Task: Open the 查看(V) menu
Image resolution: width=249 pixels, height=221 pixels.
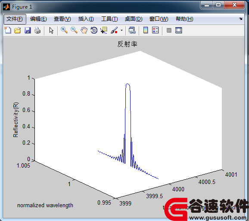Action: pyautogui.click(x=62, y=19)
